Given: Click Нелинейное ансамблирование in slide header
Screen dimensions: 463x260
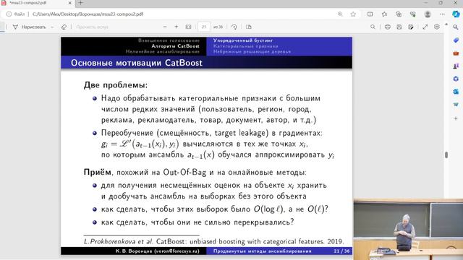Looking at the screenshot, I should [163, 51].
